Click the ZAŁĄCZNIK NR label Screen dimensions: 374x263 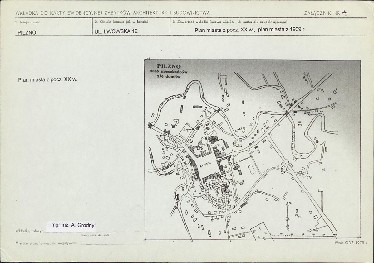(322, 13)
